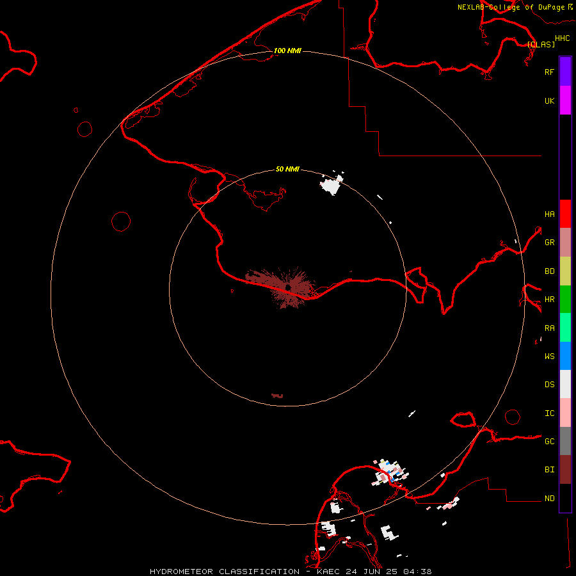Click the UK magenta legend swatch
Image resolution: width=576 pixels, height=576 pixels.
pyautogui.click(x=565, y=100)
